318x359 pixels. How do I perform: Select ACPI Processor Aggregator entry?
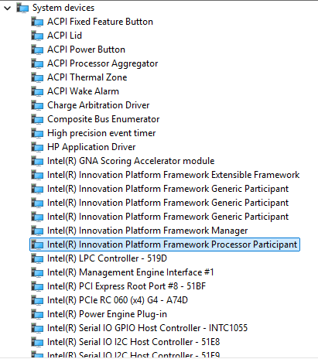tap(102, 63)
